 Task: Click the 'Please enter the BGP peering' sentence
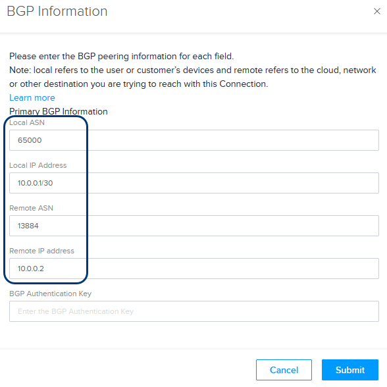[121, 57]
